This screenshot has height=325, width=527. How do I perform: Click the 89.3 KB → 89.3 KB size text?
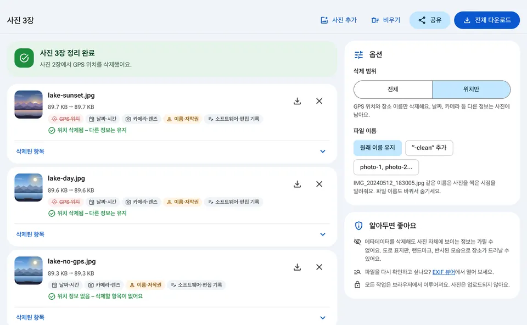click(x=71, y=273)
